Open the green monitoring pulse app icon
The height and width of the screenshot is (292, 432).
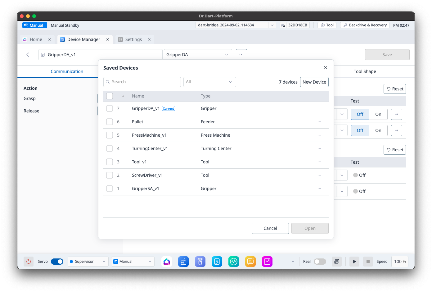[x=234, y=262]
